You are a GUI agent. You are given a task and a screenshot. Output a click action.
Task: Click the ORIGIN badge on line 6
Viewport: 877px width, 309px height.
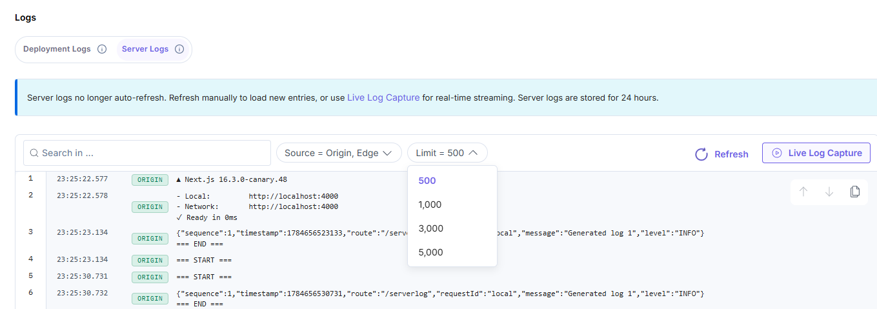[x=150, y=299]
